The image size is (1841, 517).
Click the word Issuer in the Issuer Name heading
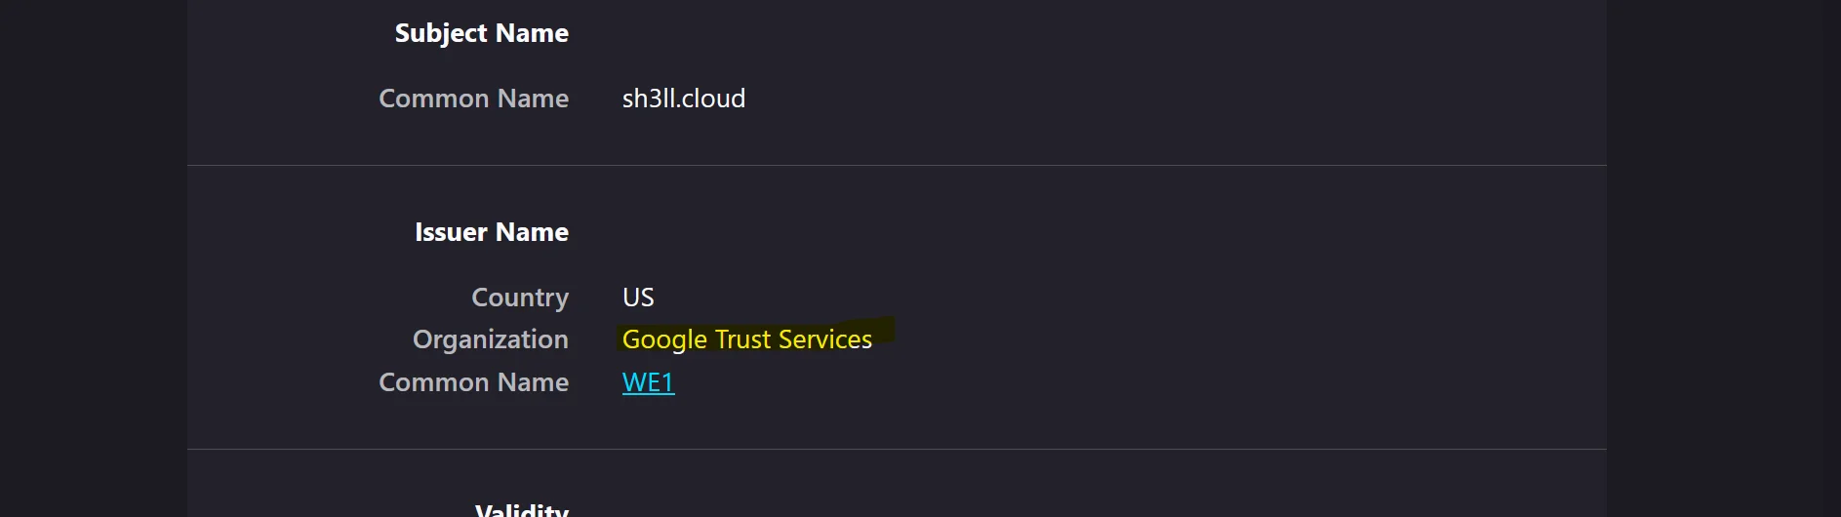click(450, 232)
